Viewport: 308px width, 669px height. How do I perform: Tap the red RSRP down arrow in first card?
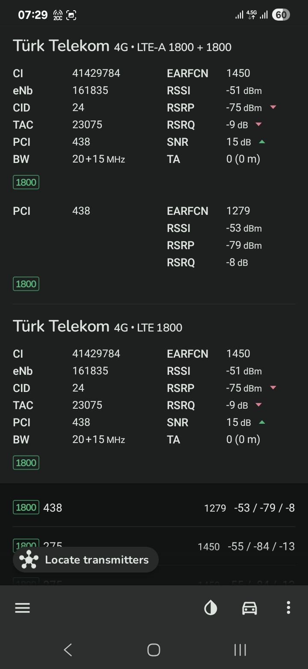pyautogui.click(x=273, y=107)
